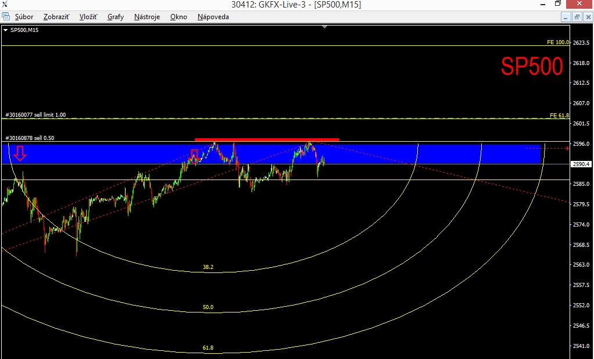Close the inner chart window
Image resolution: width=594 pixels, height=359 pixels.
588,17
